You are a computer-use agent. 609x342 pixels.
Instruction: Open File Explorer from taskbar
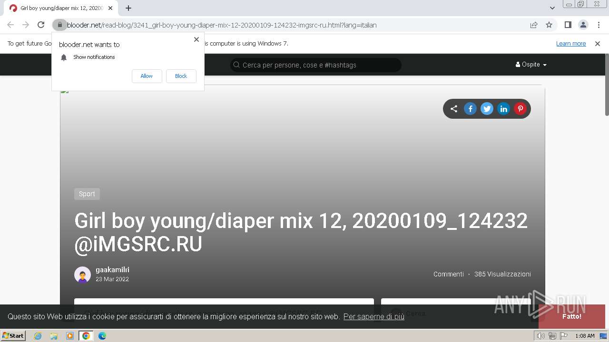pos(54,336)
